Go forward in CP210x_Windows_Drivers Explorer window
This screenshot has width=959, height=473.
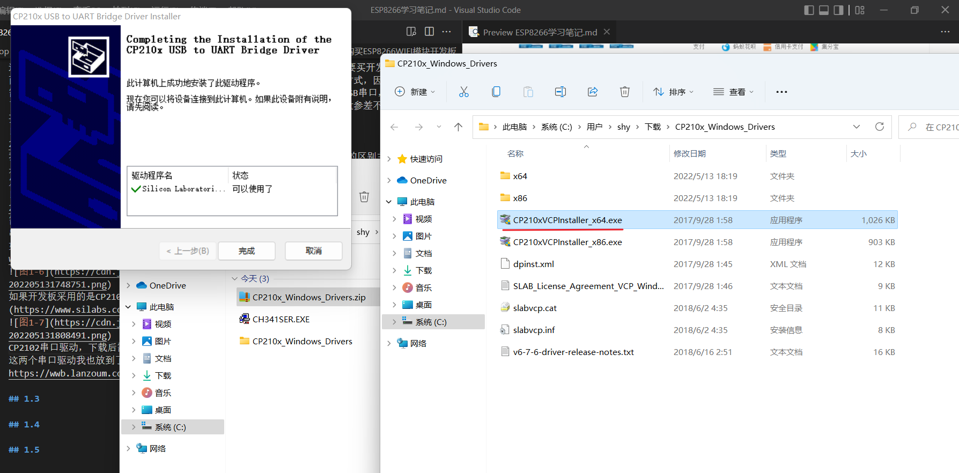pos(419,127)
